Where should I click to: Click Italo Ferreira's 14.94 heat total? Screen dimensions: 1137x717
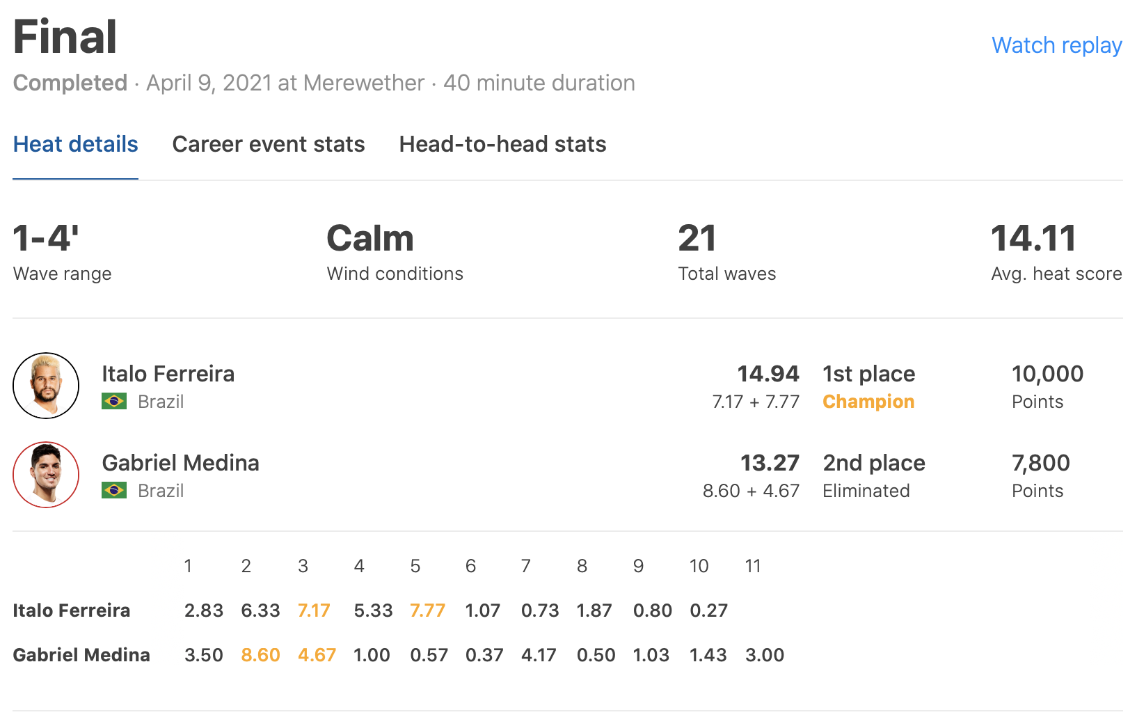coord(768,374)
